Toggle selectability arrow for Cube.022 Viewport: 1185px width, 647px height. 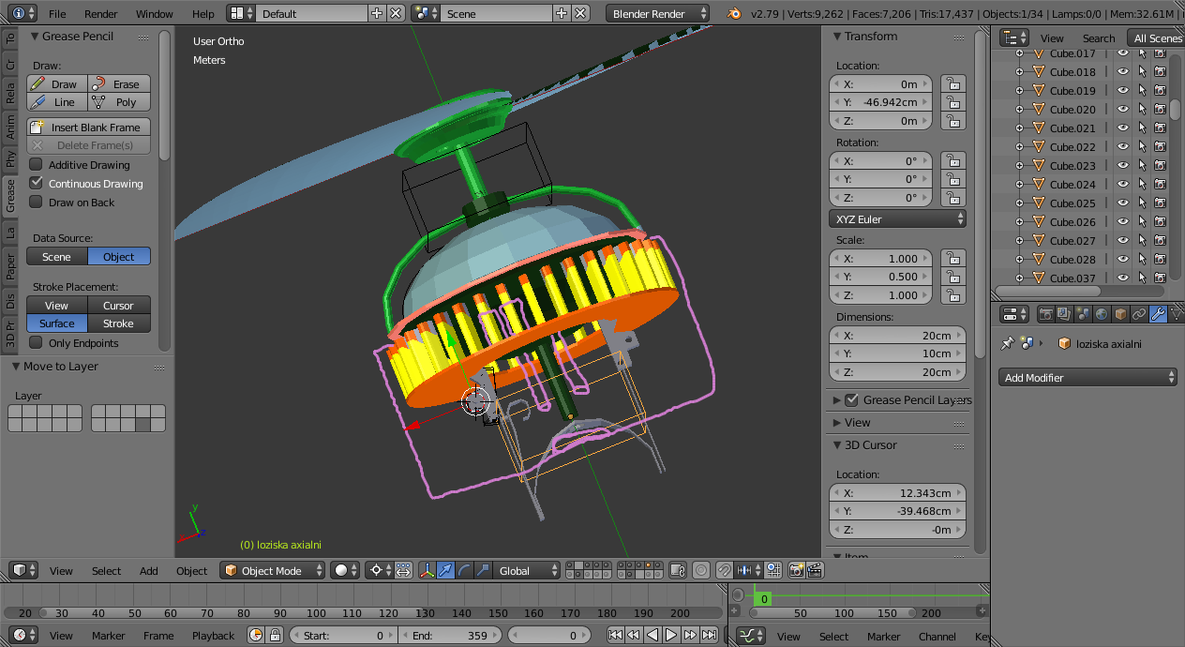coord(1142,146)
